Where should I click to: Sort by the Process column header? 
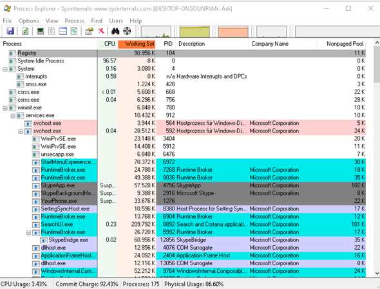tap(48, 44)
